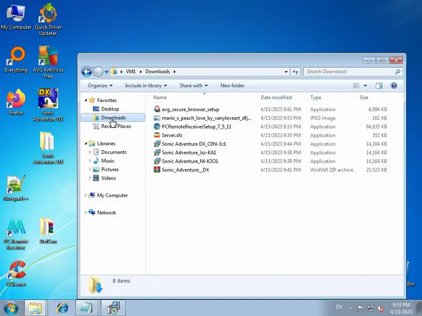
Task: Open Everything search shortcut on desktop
Action: [16, 60]
